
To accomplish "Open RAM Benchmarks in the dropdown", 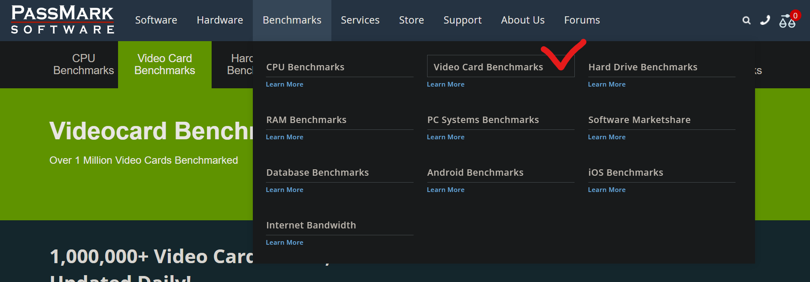I will 306,120.
